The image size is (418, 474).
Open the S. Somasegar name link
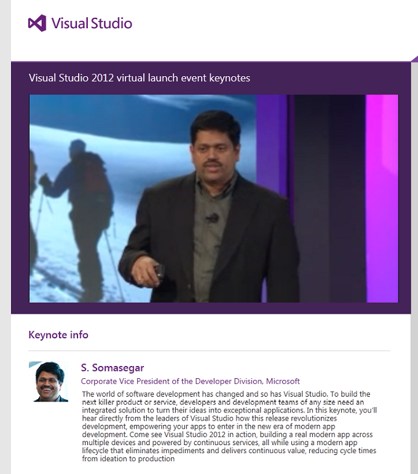[112, 368]
